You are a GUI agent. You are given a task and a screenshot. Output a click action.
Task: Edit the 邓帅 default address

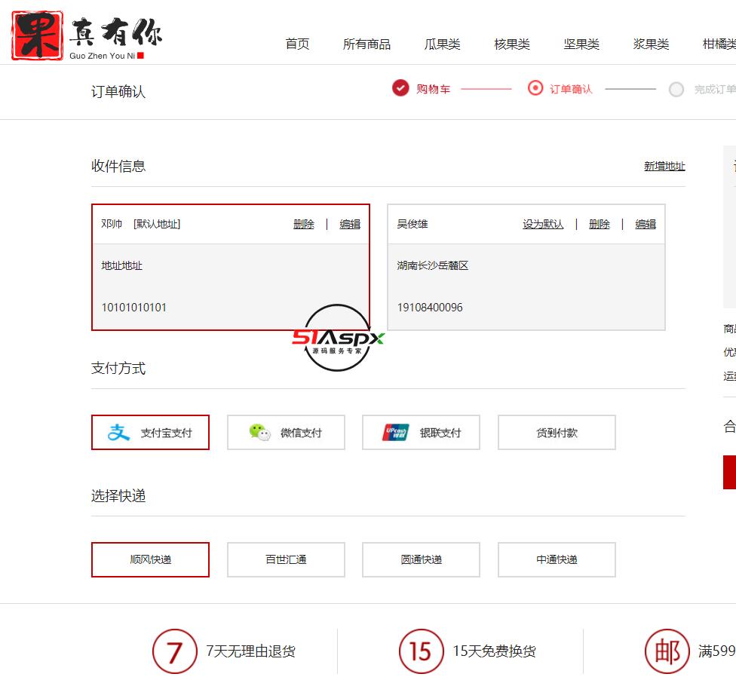pos(350,223)
